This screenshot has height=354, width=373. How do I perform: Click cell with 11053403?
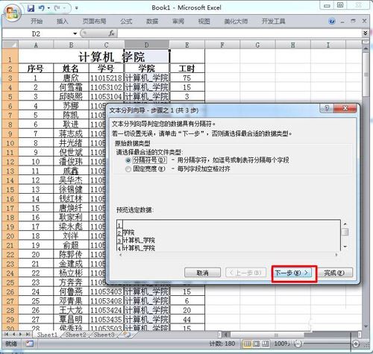point(106,291)
